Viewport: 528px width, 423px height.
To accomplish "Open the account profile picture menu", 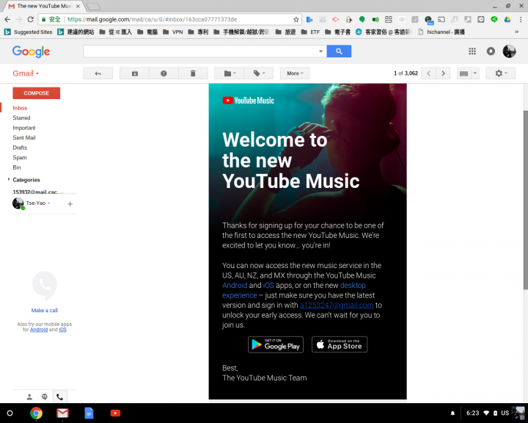I will [510, 51].
